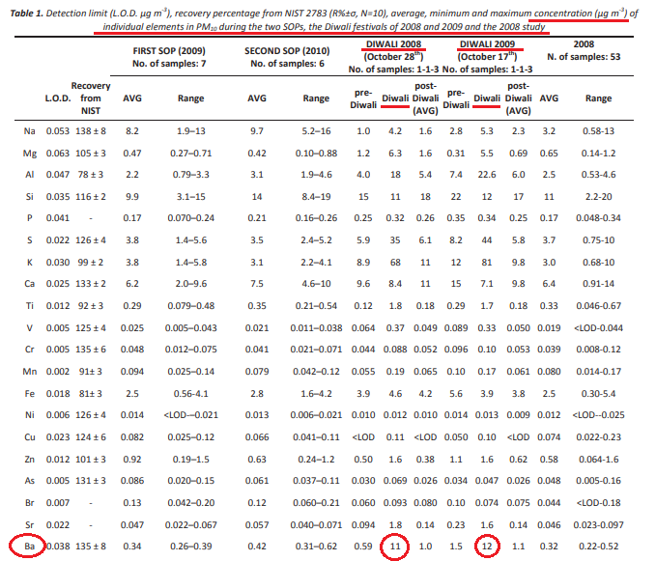Click the 'SECOND SOP (2010)' column heading
This screenshot has height=561, width=656.
287,51
